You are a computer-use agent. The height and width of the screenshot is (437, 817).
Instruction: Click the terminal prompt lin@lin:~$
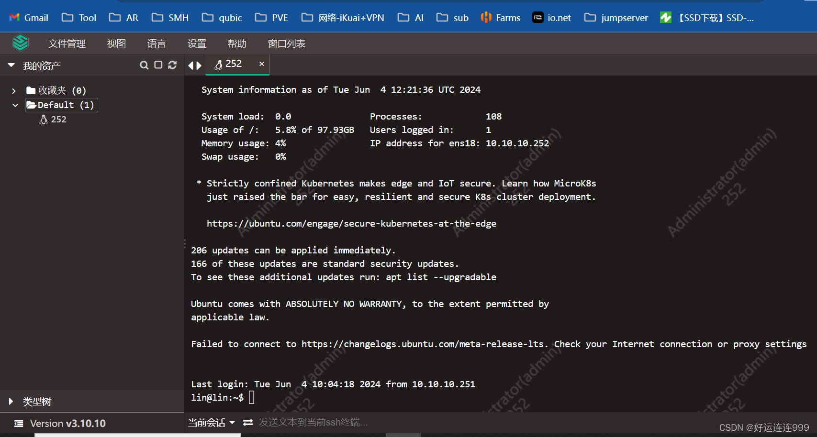pyautogui.click(x=217, y=397)
